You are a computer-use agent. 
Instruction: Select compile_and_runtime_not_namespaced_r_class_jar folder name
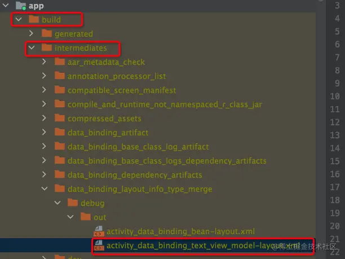pos(165,104)
